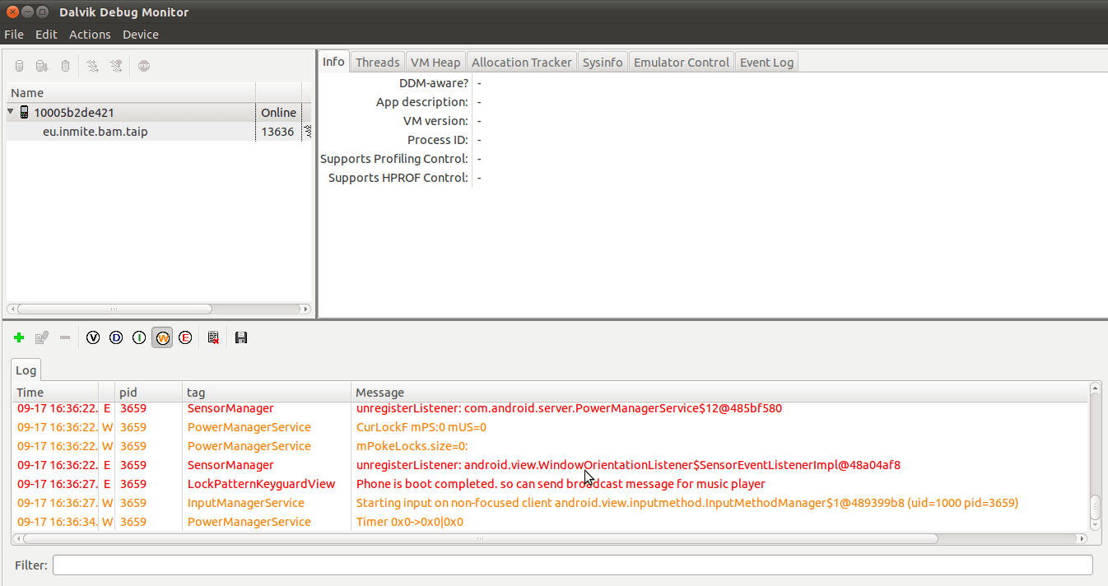Click the Dump HPROF file icon
Screen dimensions: 1108x586
42,66
